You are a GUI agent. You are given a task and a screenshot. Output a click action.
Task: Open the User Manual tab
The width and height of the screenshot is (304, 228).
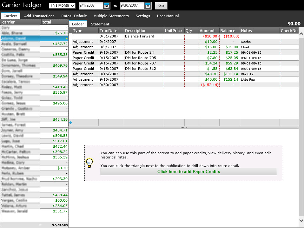pos(168,16)
